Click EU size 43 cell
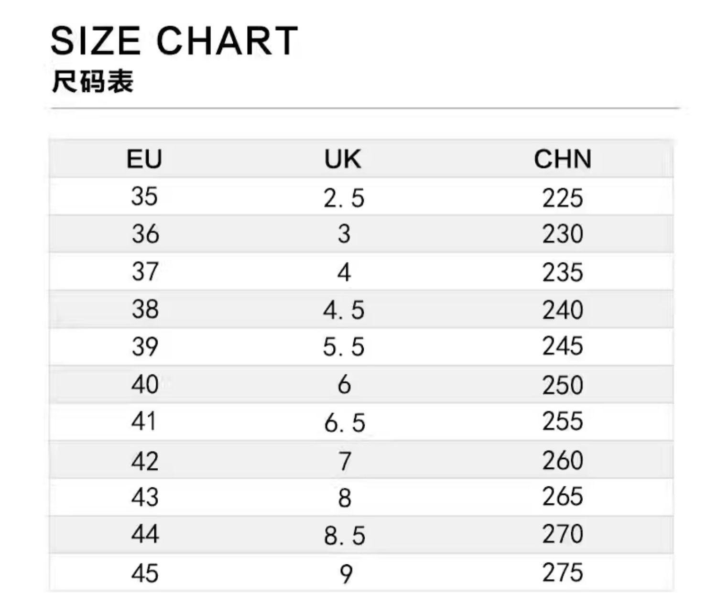717x593 pixels. 145,497
